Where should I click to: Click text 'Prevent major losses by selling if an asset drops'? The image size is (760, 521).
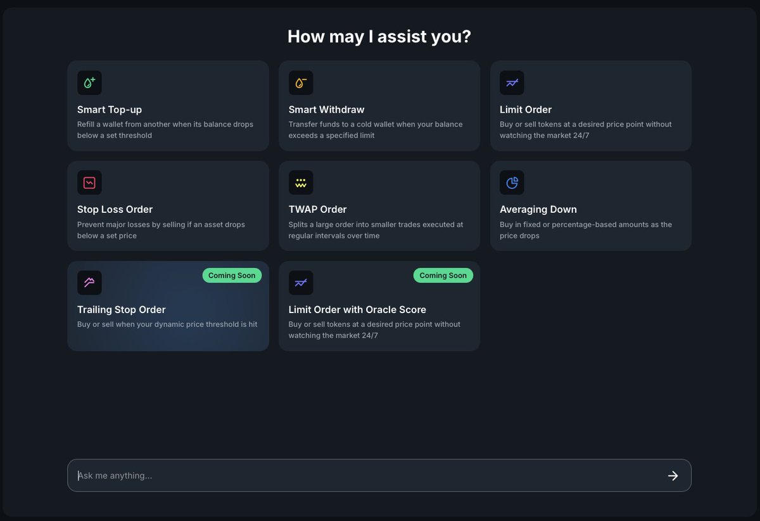coord(161,224)
